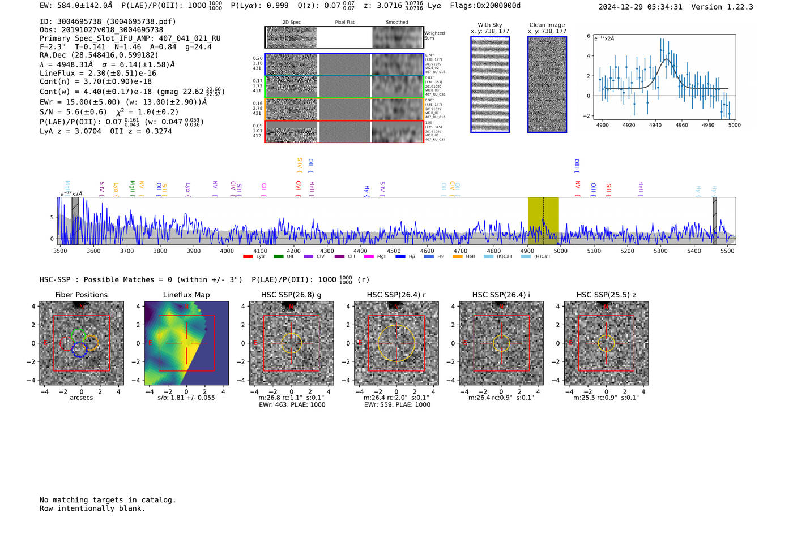Click the Row intentionally blank text
Screen dimensions: 793x539
[92, 508]
